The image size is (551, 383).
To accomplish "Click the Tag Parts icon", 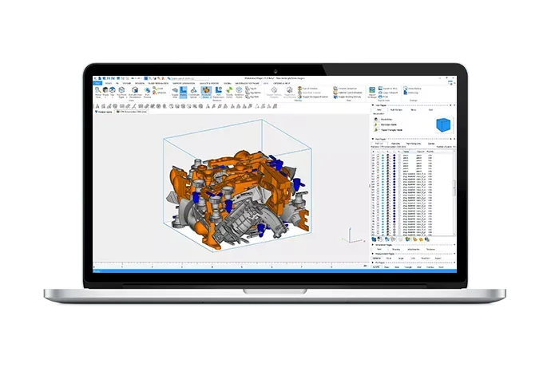I will tap(248, 97).
